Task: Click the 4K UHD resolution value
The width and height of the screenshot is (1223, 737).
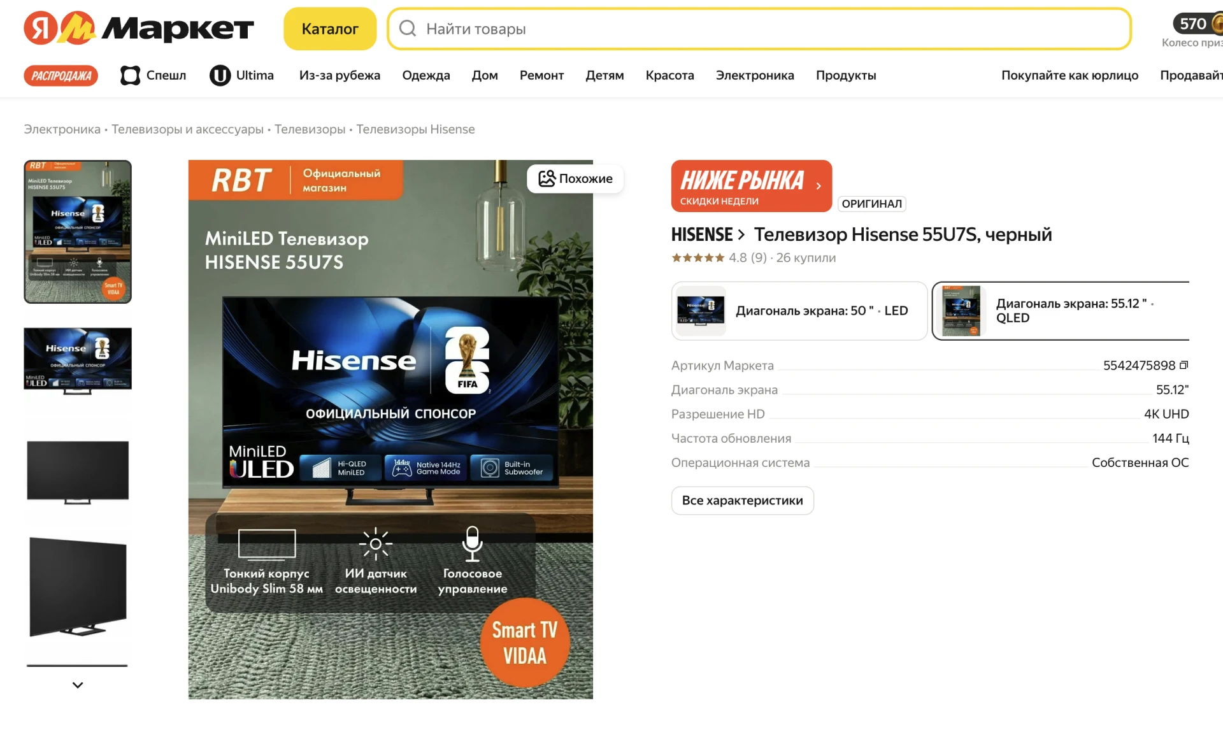Action: pos(1166,414)
